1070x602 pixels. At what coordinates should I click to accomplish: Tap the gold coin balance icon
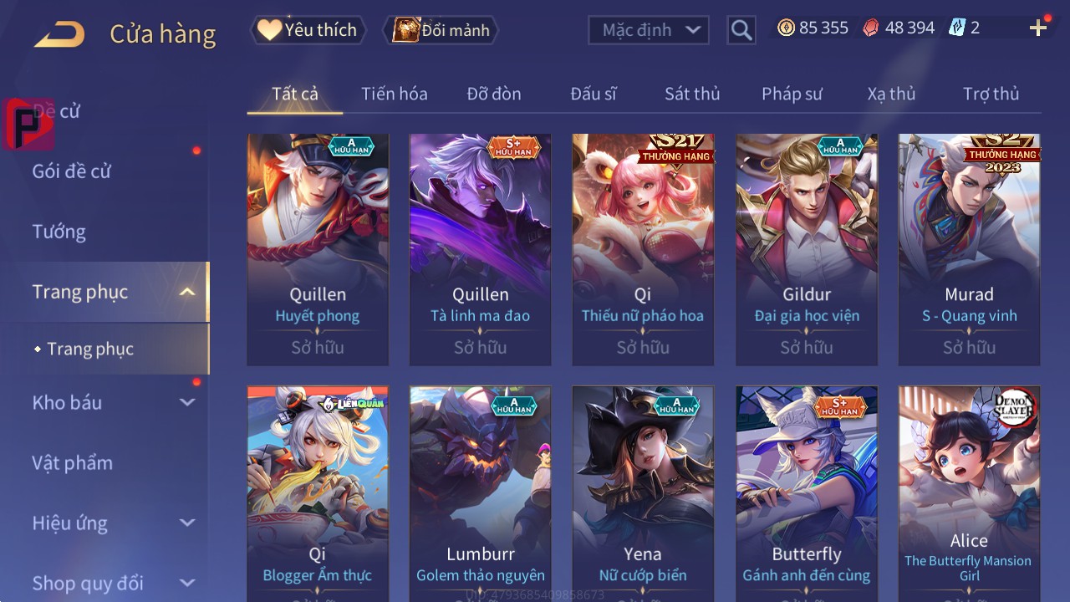(x=786, y=28)
